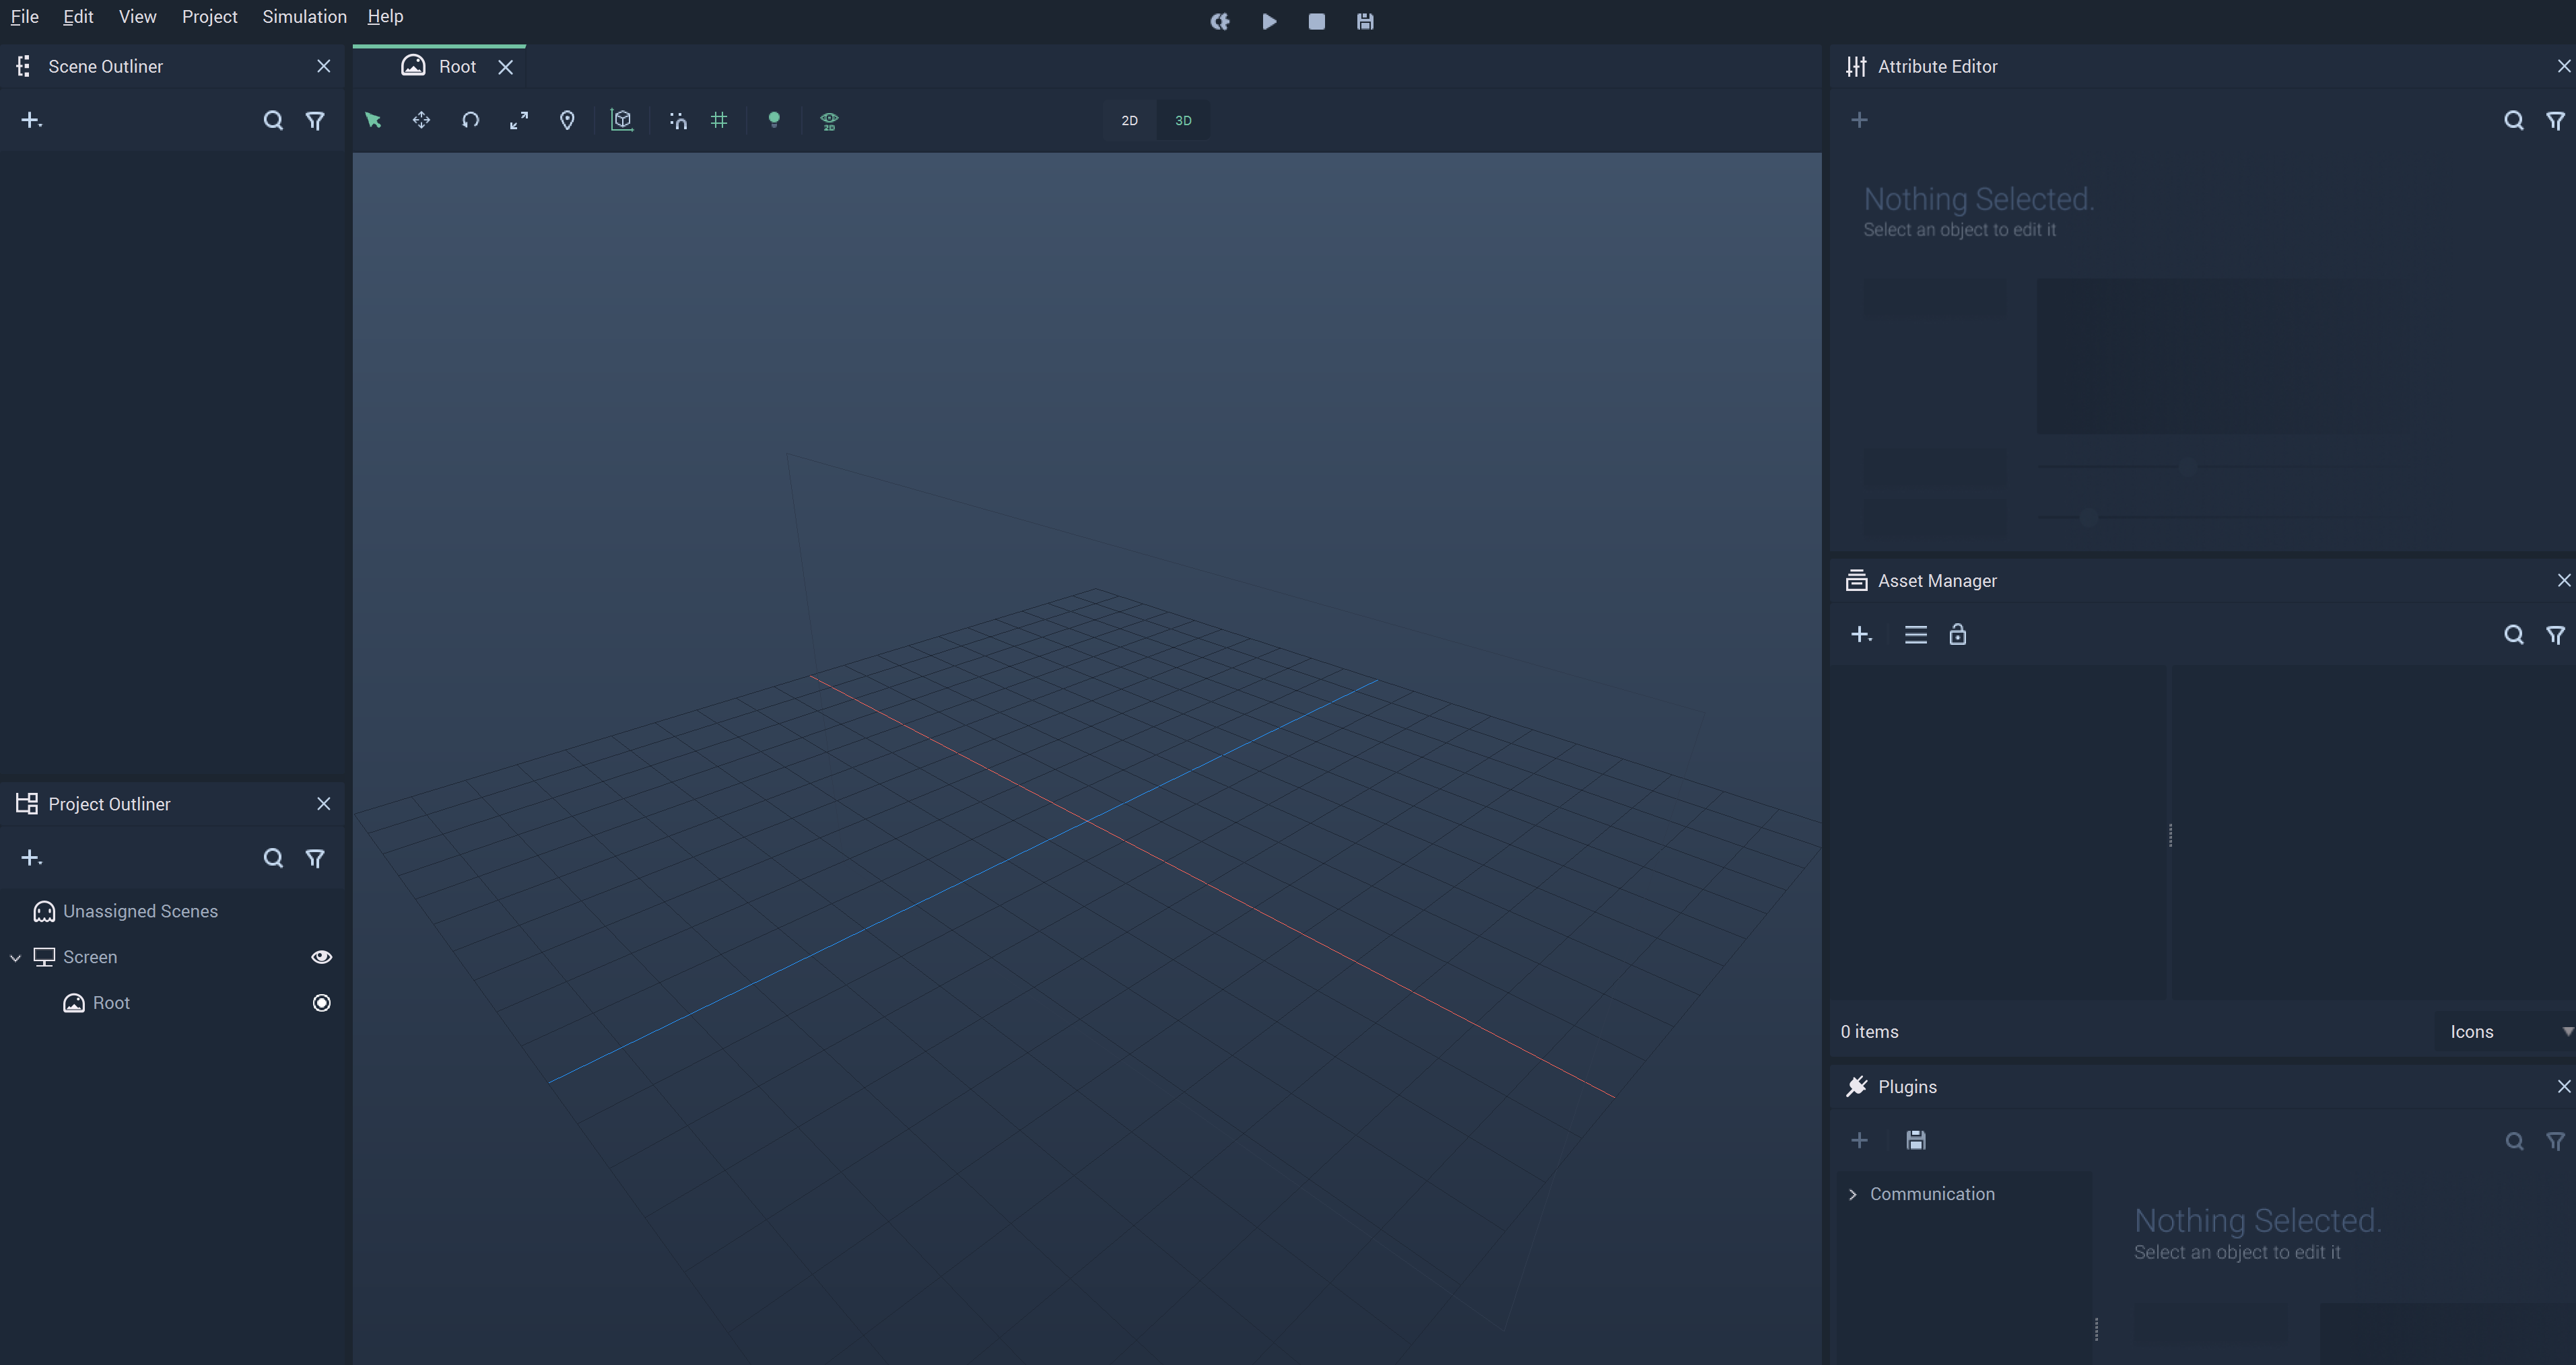The height and width of the screenshot is (1365, 2576).
Task: Click the restart simulation button
Action: click(1219, 21)
